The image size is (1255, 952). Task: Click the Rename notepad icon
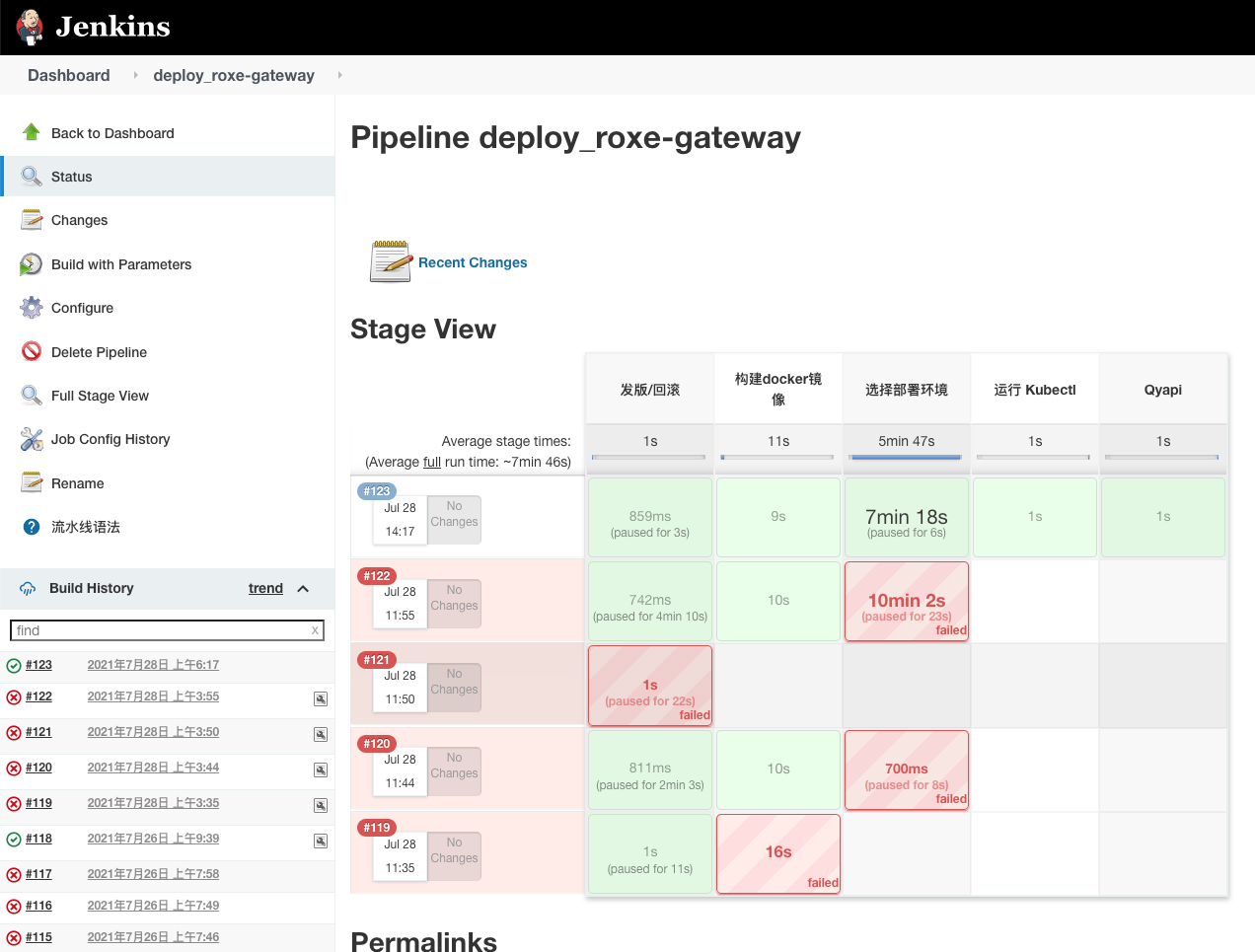pos(32,482)
